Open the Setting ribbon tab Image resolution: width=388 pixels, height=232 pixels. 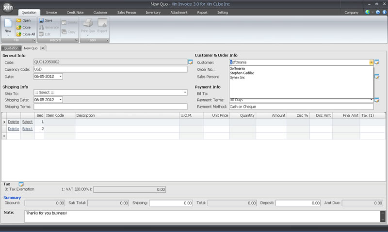pos(223,13)
